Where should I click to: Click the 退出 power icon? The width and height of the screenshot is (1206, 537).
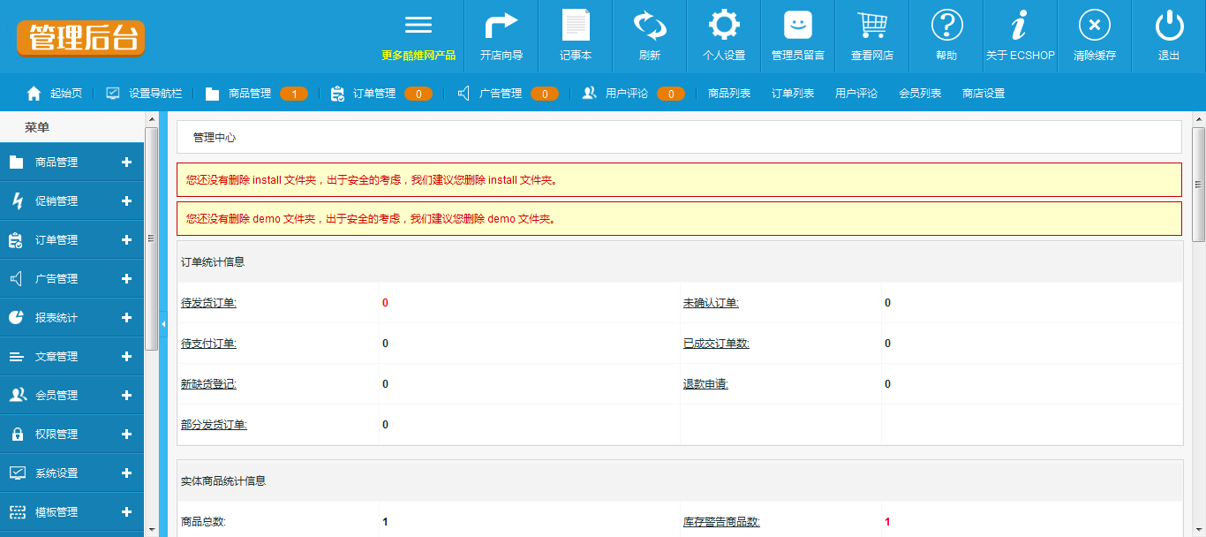tap(1169, 26)
